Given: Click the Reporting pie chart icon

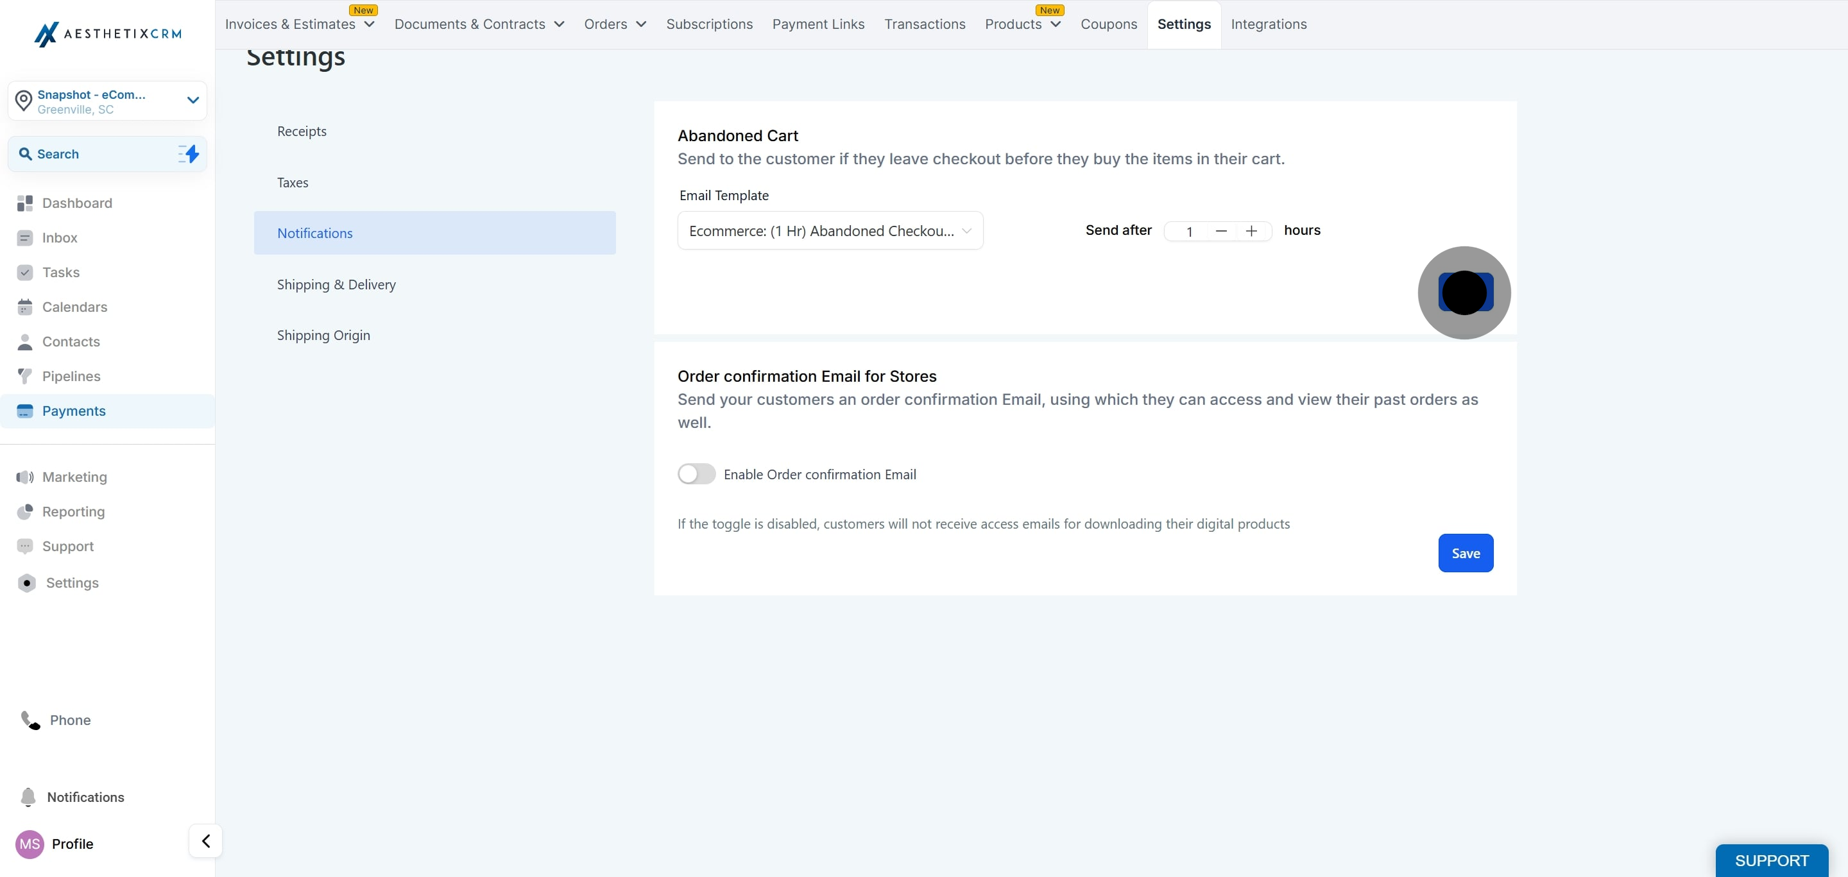Looking at the screenshot, I should [x=25, y=512].
